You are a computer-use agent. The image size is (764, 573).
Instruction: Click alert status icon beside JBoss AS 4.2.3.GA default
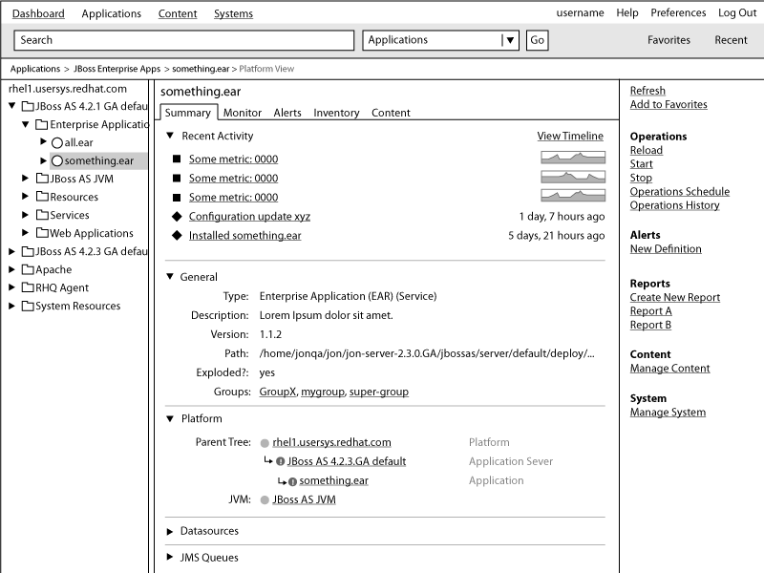280,461
